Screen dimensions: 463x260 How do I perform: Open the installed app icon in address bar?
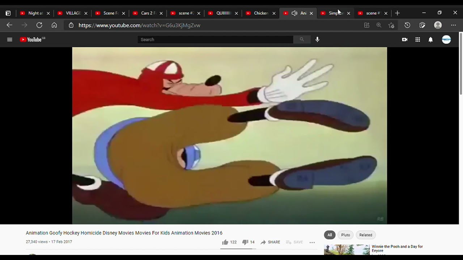[x=367, y=25]
